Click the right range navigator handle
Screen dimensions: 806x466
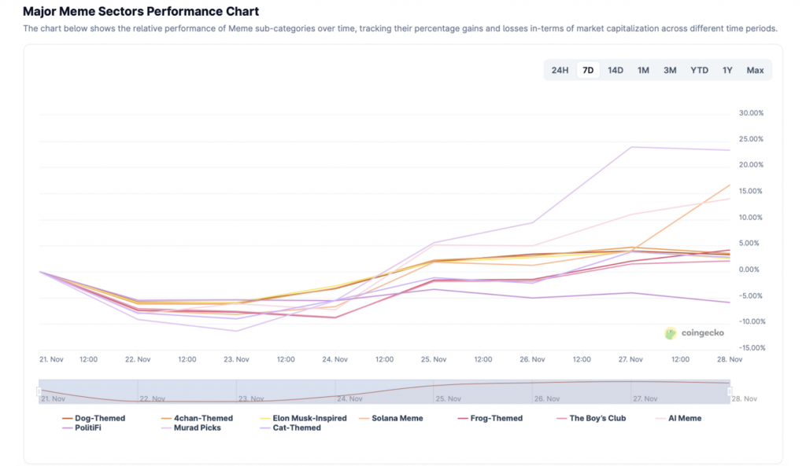(730, 391)
